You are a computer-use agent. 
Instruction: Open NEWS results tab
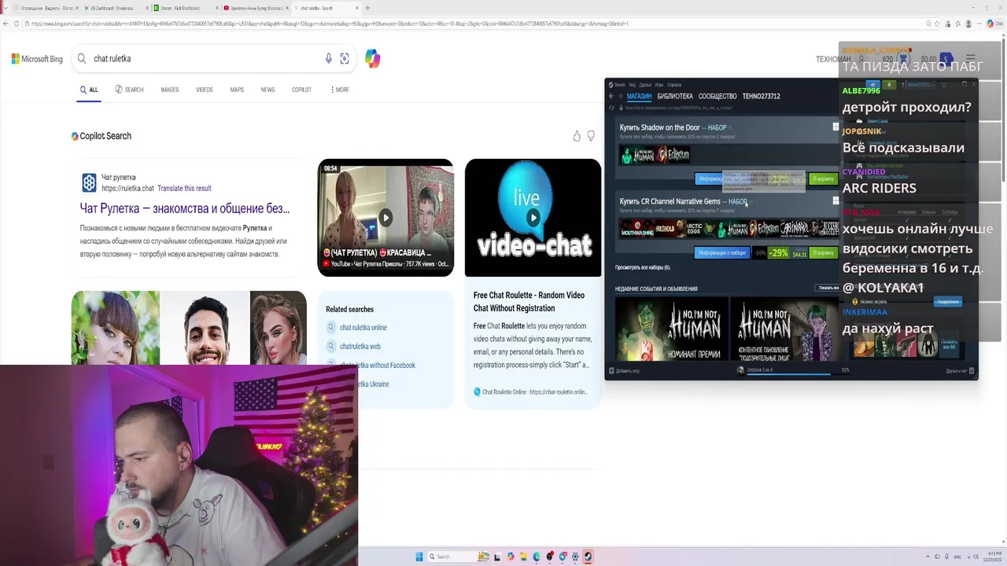pyautogui.click(x=267, y=90)
